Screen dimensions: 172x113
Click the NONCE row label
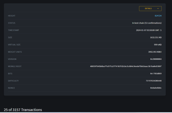[11, 88]
